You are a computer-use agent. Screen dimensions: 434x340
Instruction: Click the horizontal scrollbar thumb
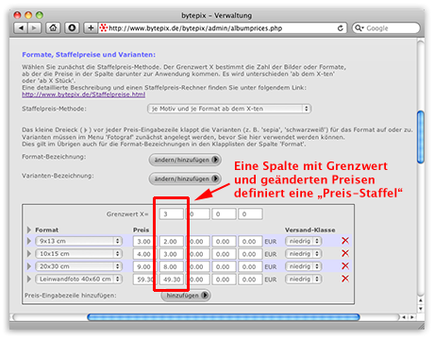tap(224, 317)
